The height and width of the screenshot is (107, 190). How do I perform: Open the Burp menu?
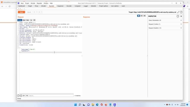(x=22, y=3)
